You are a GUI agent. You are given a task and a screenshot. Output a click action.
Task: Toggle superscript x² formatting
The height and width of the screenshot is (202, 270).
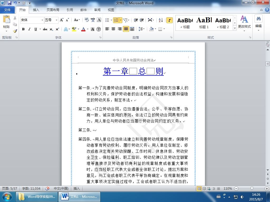[x=57, y=29]
